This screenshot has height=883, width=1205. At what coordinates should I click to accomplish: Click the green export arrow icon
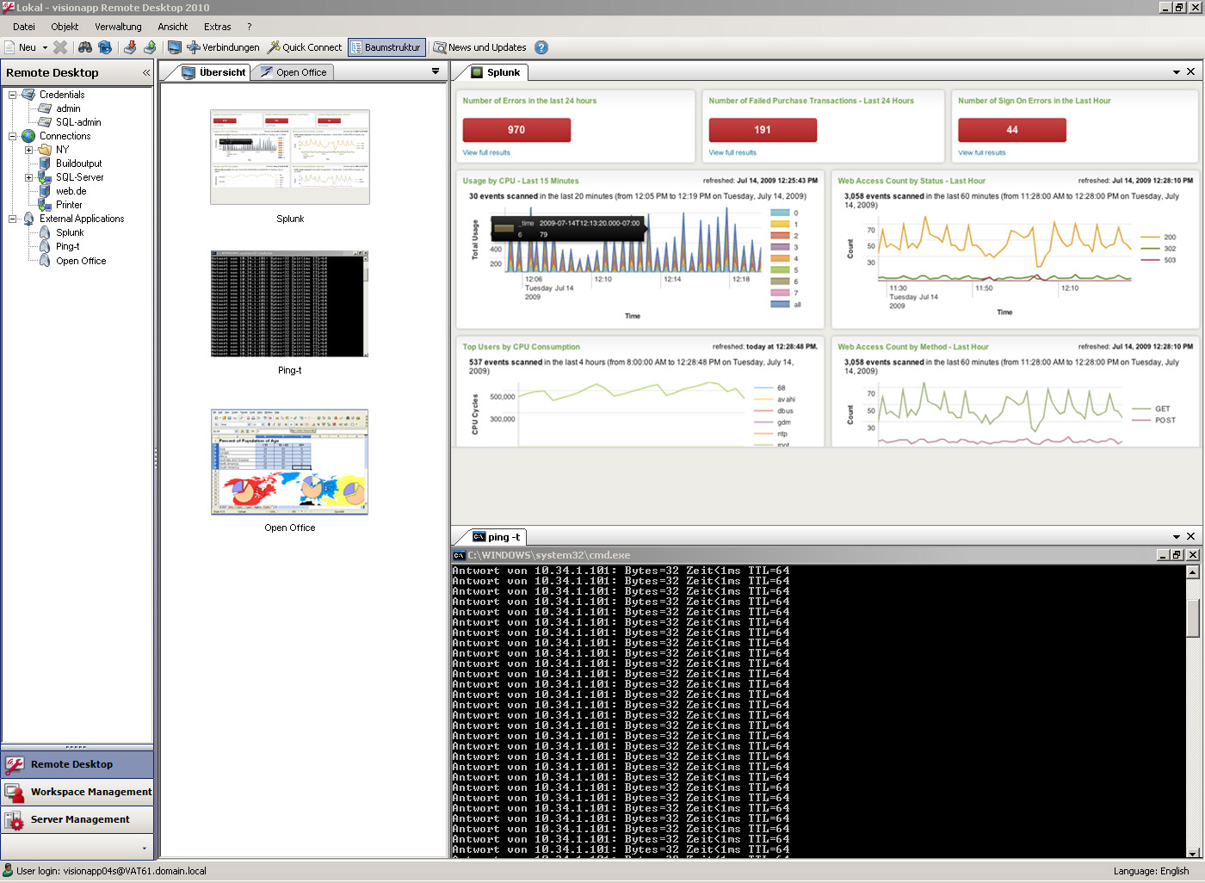click(151, 47)
